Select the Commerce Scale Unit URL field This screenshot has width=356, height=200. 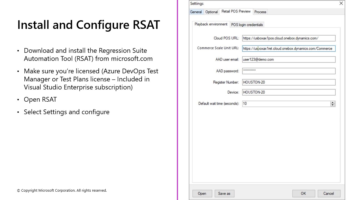[289, 48]
